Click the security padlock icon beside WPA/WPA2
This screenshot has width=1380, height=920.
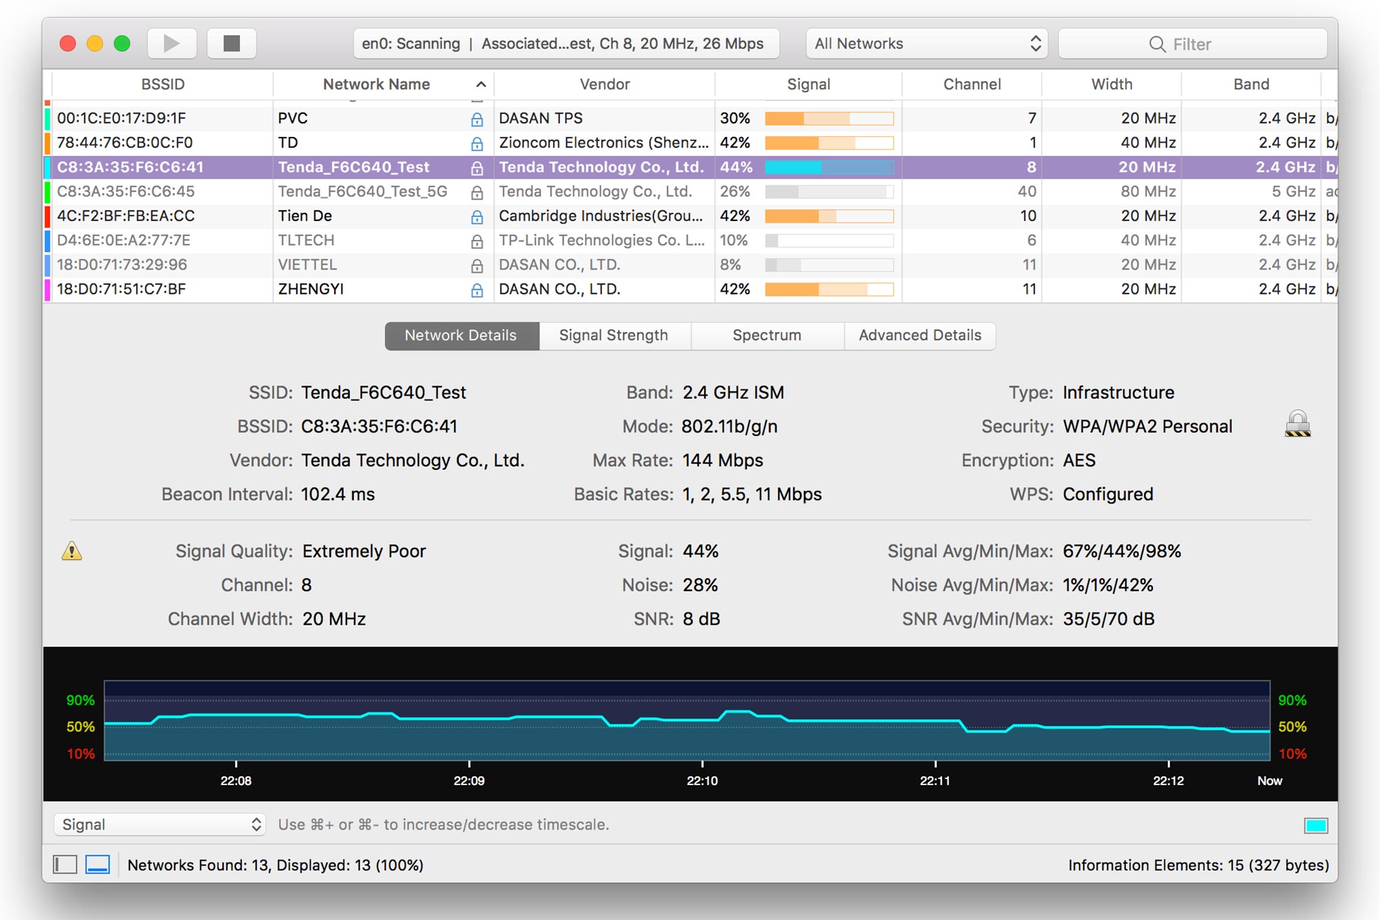[x=1297, y=424]
